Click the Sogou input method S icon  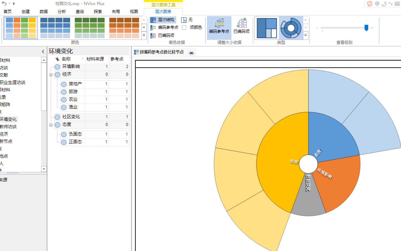pos(370,4)
